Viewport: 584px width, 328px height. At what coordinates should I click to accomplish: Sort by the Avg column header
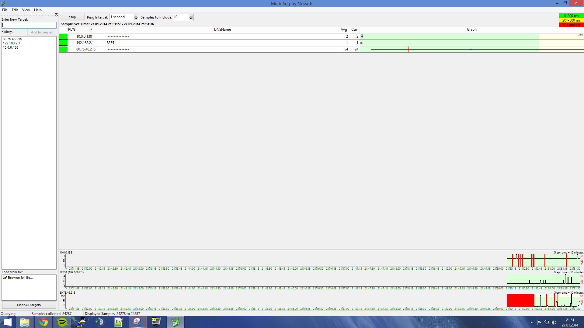(344, 29)
